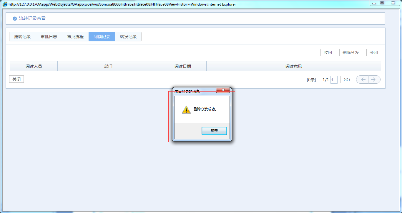The image size is (402, 213).
Task: Click the Internet Explorer icon in title bar
Action: (5, 4)
